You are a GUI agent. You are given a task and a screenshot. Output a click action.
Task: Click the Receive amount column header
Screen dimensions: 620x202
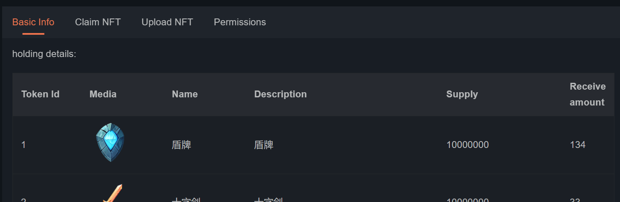click(587, 94)
